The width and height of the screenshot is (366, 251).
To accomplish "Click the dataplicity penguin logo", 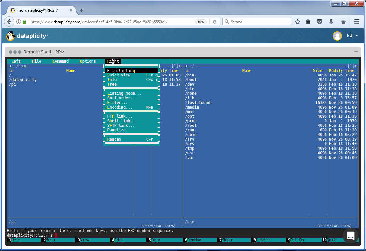I will click(x=11, y=36).
